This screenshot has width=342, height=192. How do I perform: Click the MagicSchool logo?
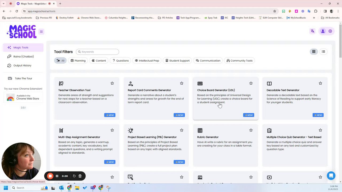tap(22, 32)
